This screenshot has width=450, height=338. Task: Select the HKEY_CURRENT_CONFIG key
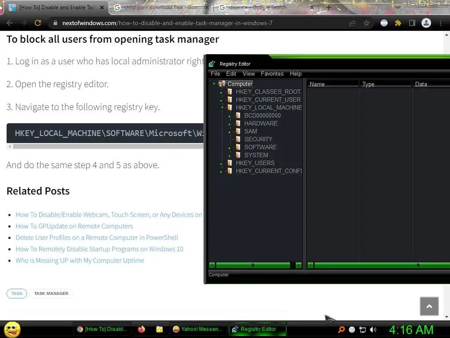coord(269,171)
